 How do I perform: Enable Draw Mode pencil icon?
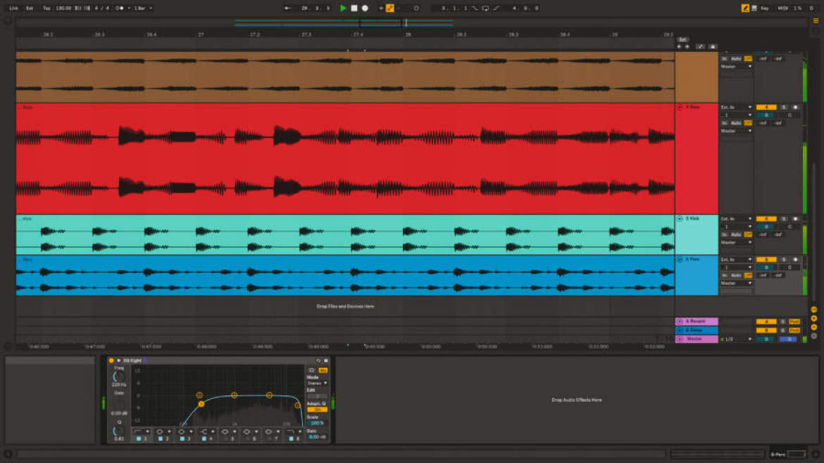pyautogui.click(x=745, y=8)
